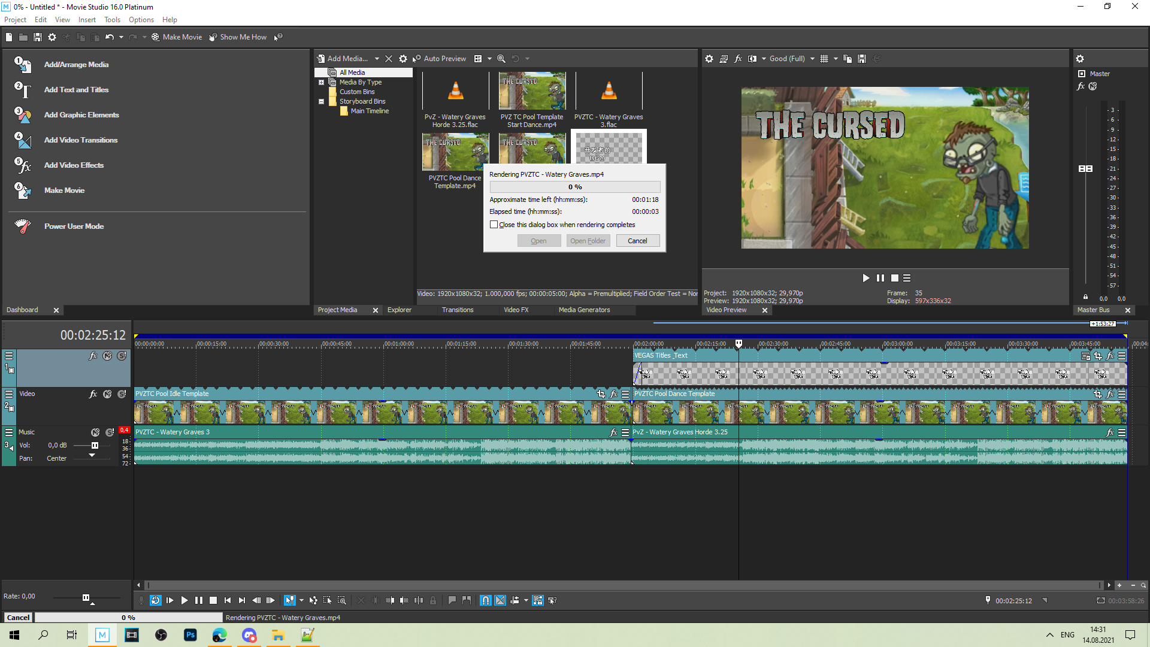Open the Add Media dropdown arrow
The height and width of the screenshot is (647, 1150).
coord(377,59)
